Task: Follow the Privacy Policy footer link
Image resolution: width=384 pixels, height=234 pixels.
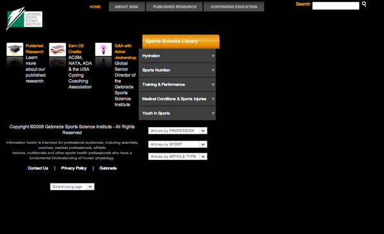Action: tap(74, 168)
